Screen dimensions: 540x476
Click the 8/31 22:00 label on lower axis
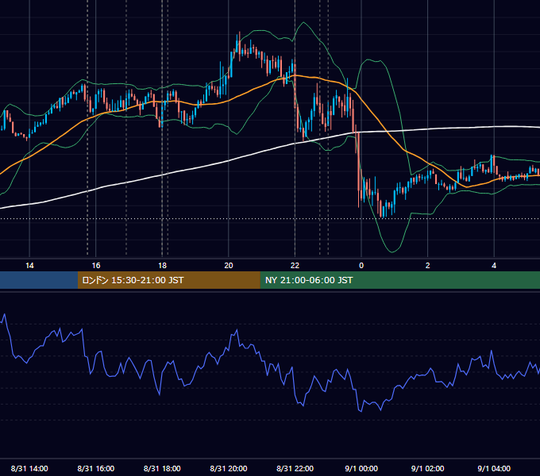(x=295, y=468)
